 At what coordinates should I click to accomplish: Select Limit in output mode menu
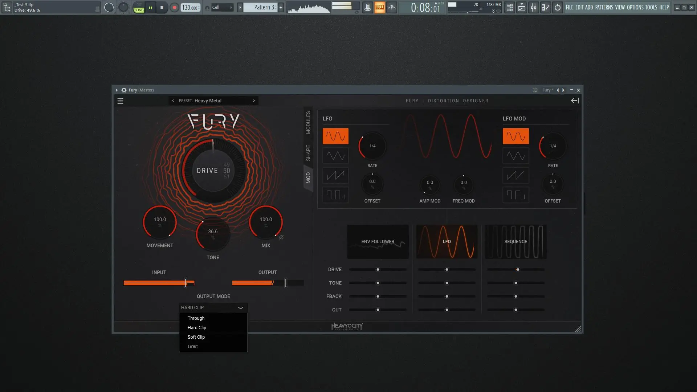coord(192,346)
